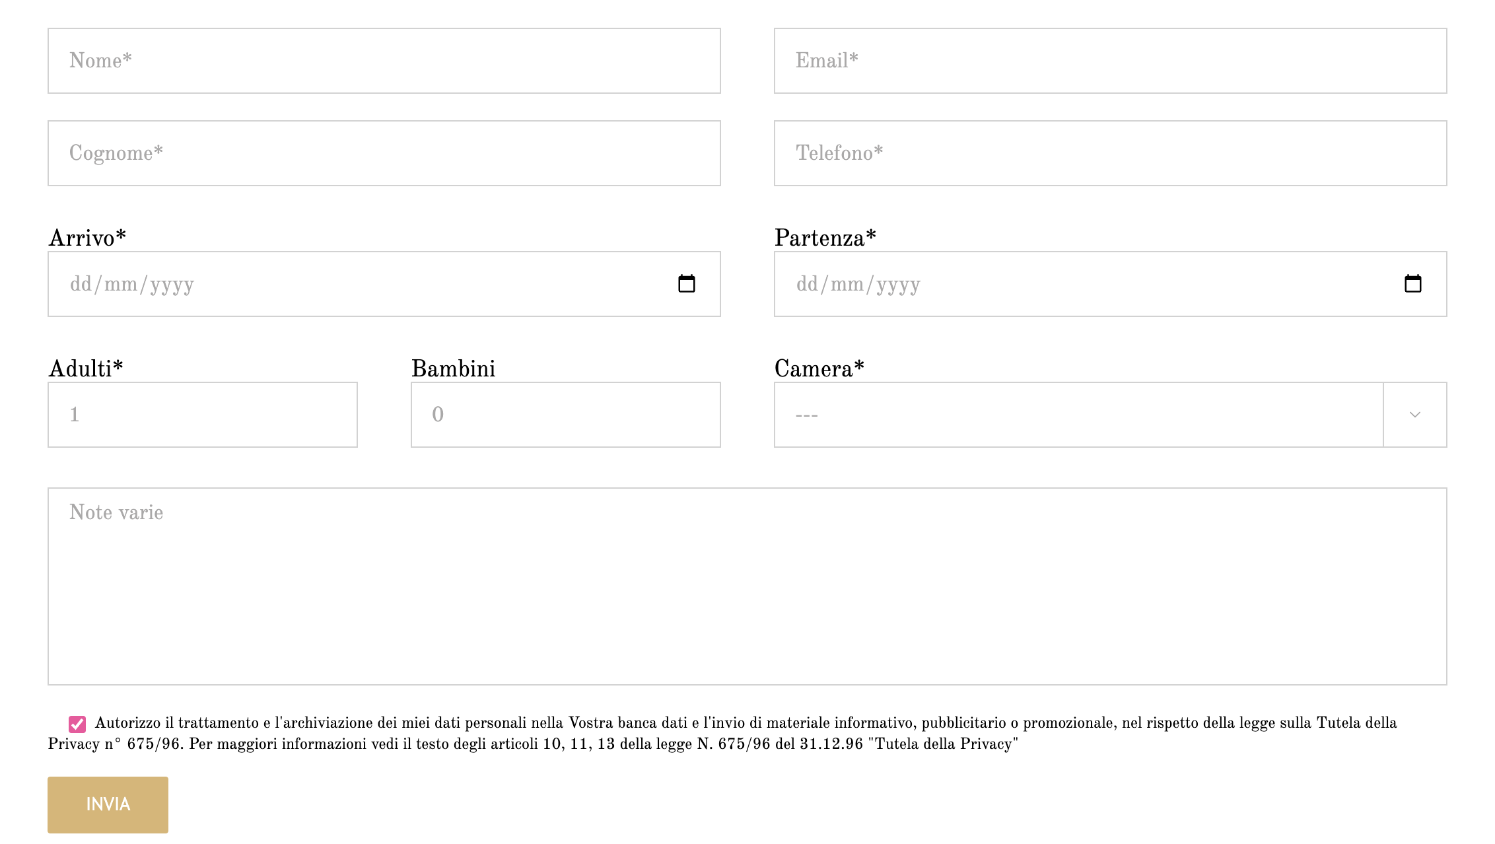Open the Partenza calendar picker icon

(x=1413, y=284)
